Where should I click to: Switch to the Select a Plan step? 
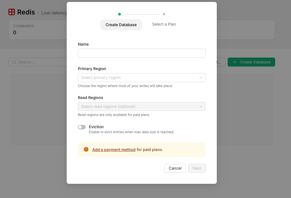coord(164,24)
